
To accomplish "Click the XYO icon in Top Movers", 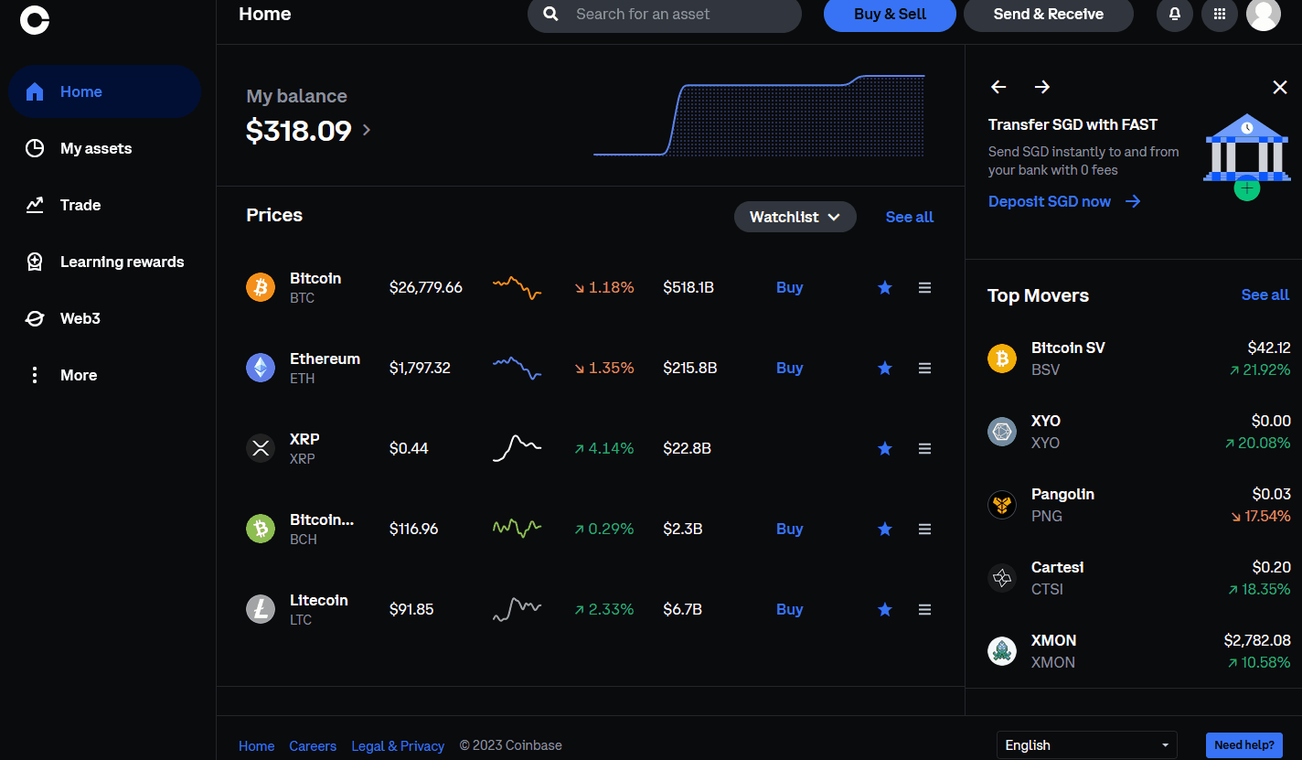I will (1002, 432).
